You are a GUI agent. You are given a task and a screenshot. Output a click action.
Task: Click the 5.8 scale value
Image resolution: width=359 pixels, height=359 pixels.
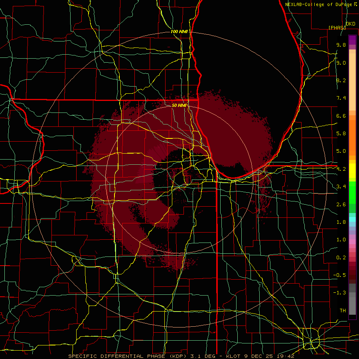(x=341, y=134)
